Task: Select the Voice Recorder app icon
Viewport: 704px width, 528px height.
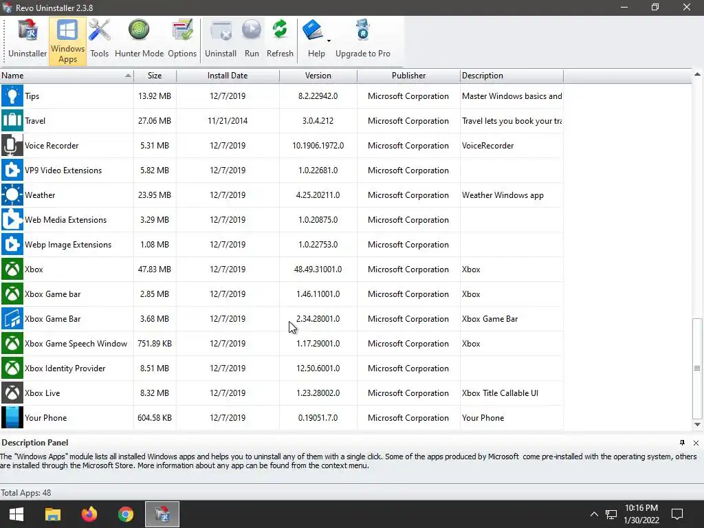Action: click(12, 146)
